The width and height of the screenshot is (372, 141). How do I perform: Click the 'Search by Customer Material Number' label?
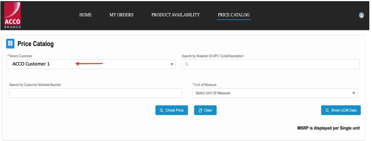[35, 85]
